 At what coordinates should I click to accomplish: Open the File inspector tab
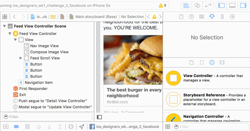pyautogui.click(x=181, y=17)
